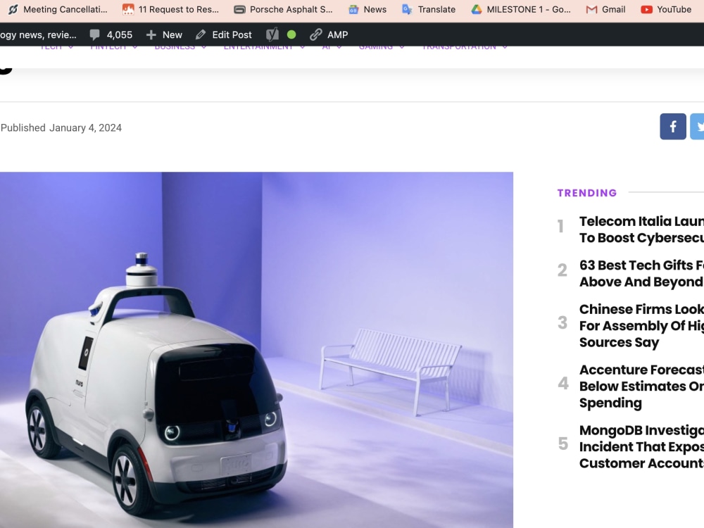
Task: Click trending rank number 2
Action: tap(562, 270)
